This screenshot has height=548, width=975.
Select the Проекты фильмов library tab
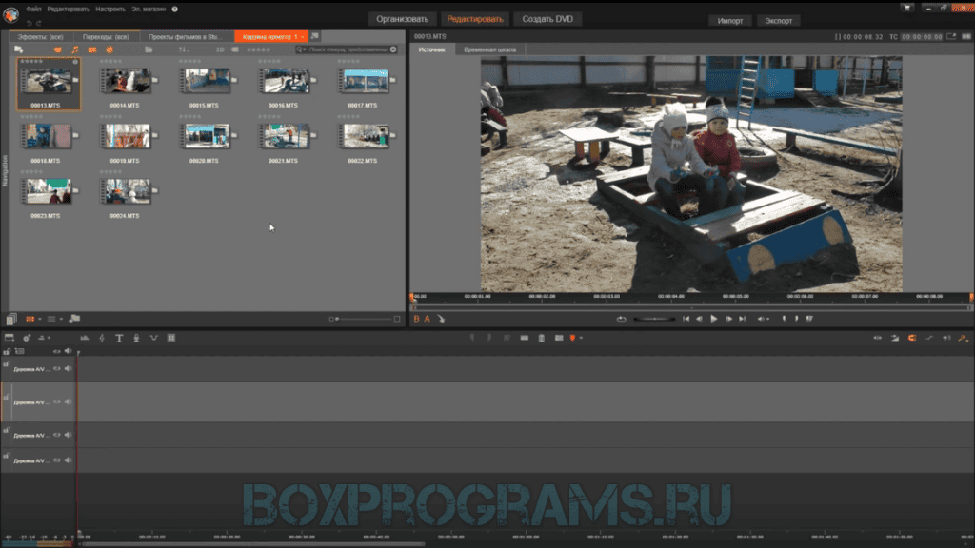pyautogui.click(x=185, y=37)
